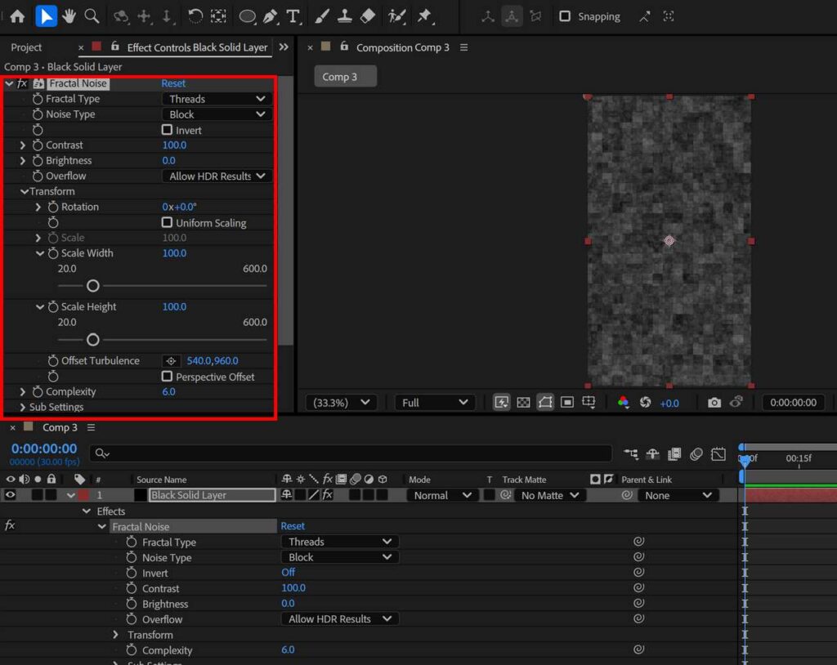Toggle Scale Width stopwatch

click(53, 253)
